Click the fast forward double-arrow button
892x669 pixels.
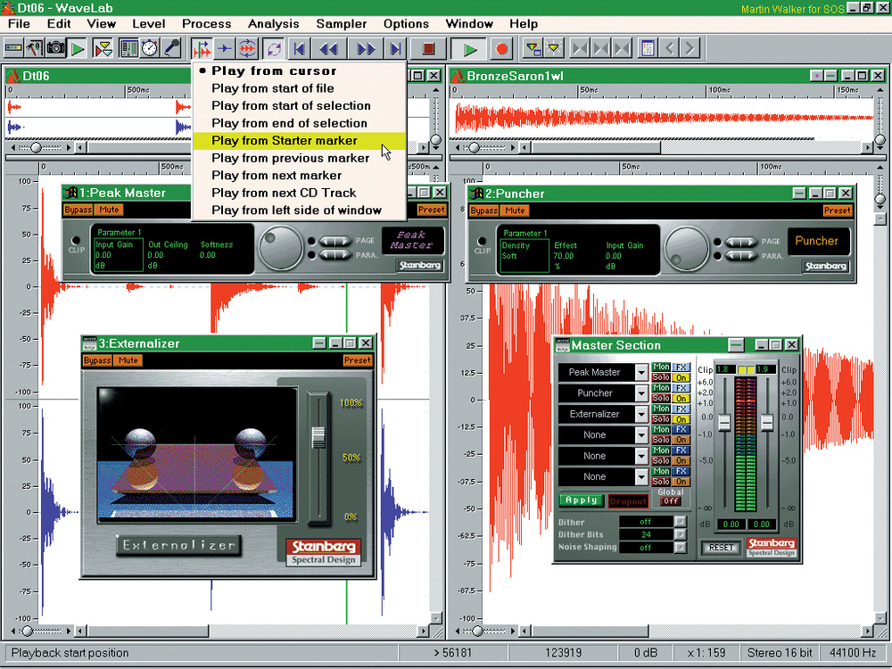[365, 49]
